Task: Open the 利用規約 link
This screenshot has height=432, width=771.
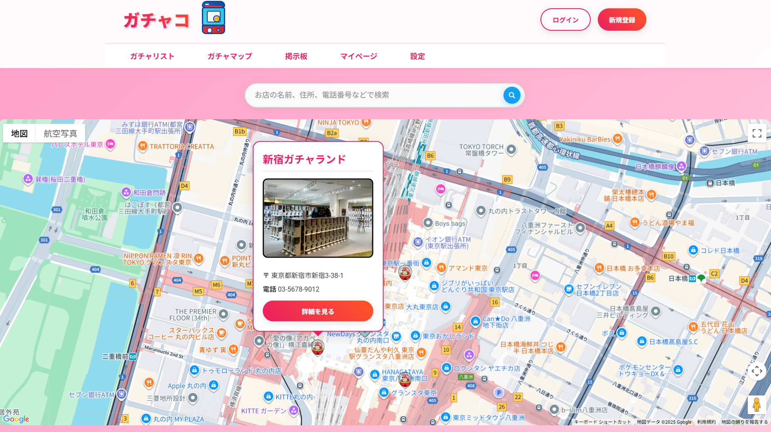Action: (706, 422)
